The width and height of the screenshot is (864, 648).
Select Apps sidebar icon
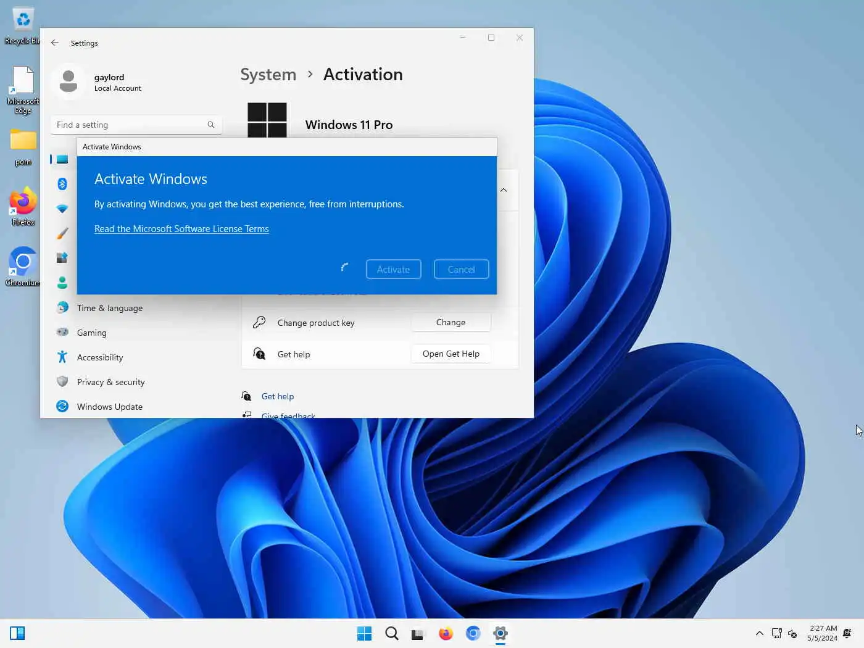[x=62, y=258]
